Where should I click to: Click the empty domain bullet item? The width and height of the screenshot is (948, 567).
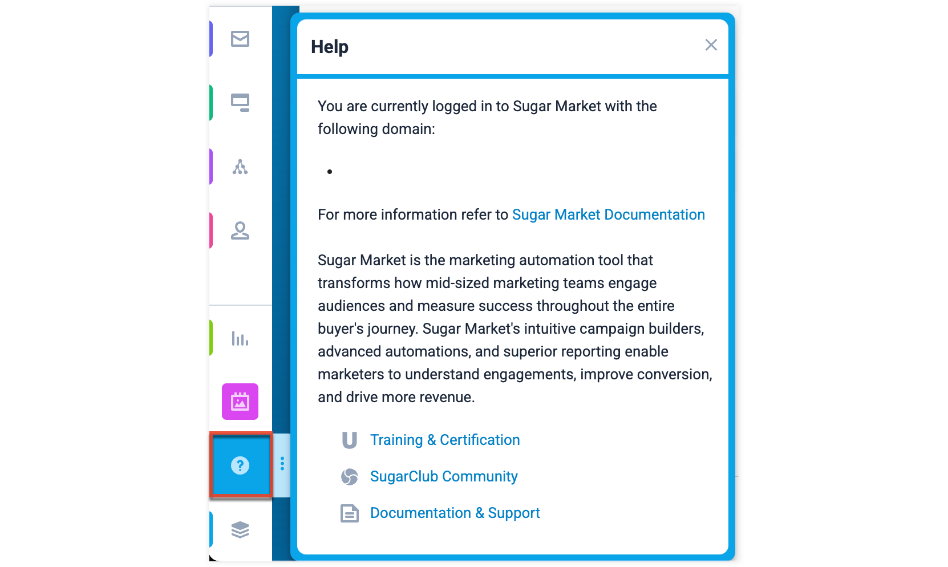click(330, 172)
